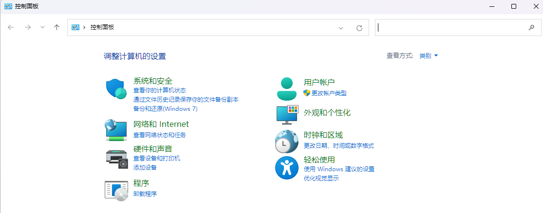Click 控制面板 text in address bar

click(x=102, y=27)
